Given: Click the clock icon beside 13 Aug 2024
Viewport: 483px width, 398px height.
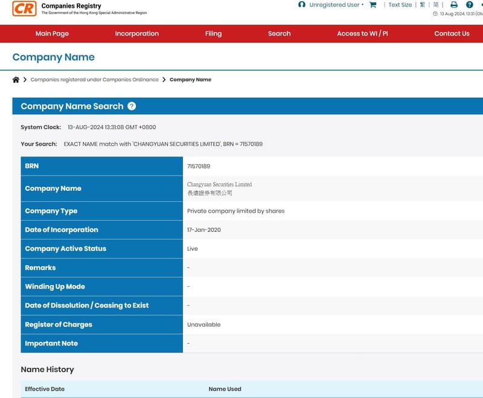Looking at the screenshot, I should 435,13.
